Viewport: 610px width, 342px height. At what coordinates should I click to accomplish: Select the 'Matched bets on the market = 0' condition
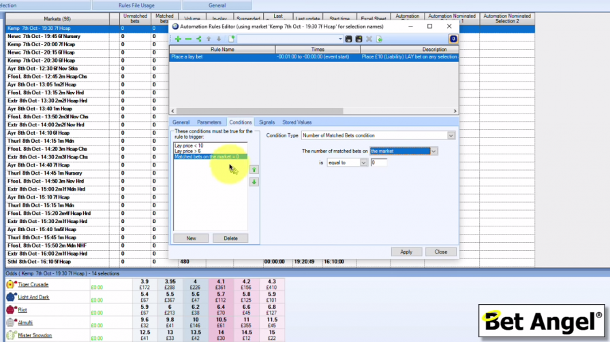pyautogui.click(x=210, y=157)
